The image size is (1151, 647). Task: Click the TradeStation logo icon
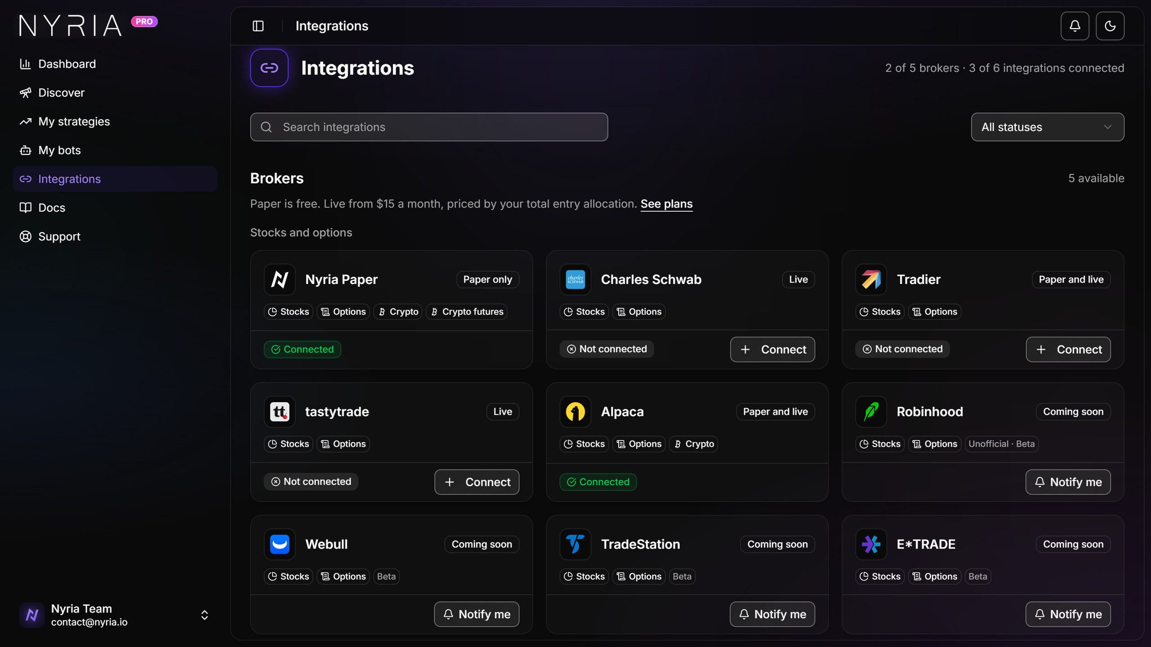point(575,544)
